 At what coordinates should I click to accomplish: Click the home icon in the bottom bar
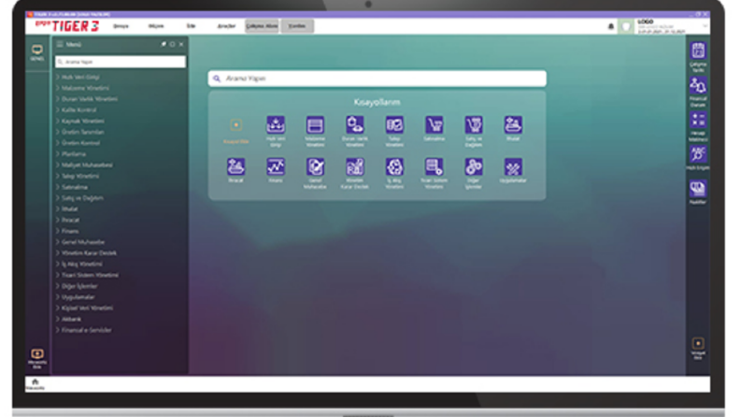coord(35,381)
